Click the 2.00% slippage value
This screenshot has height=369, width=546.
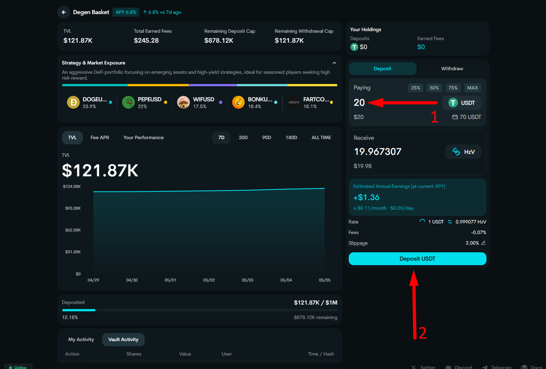coord(472,243)
